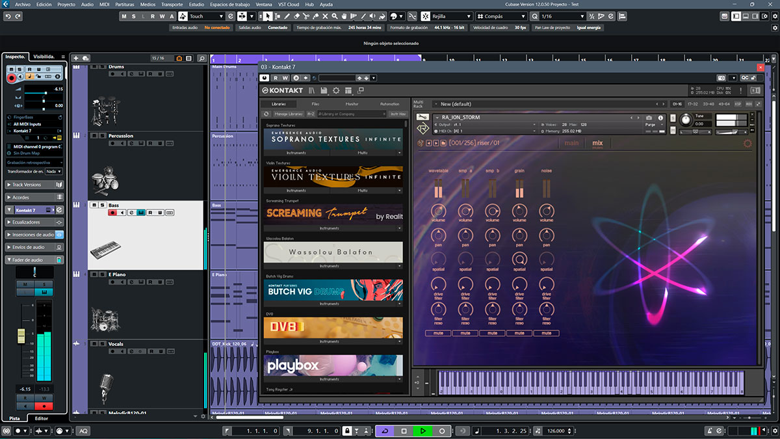This screenshot has width=780, height=439.
Task: Toggle the purple Cycle loop button
Action: [385, 431]
